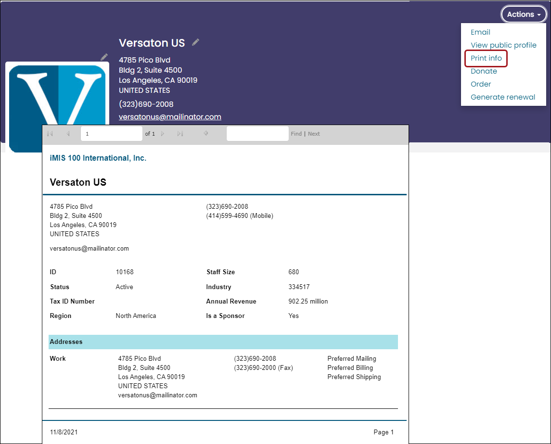Select the report date 11/8/2021

point(64,432)
